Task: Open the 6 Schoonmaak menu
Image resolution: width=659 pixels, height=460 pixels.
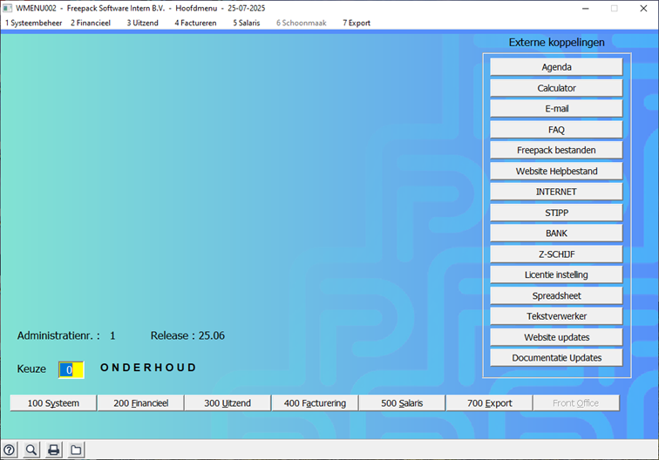Action: click(x=301, y=24)
